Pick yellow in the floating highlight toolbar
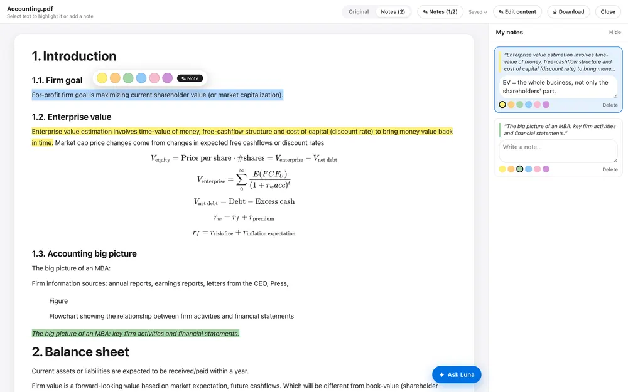 pyautogui.click(x=102, y=78)
